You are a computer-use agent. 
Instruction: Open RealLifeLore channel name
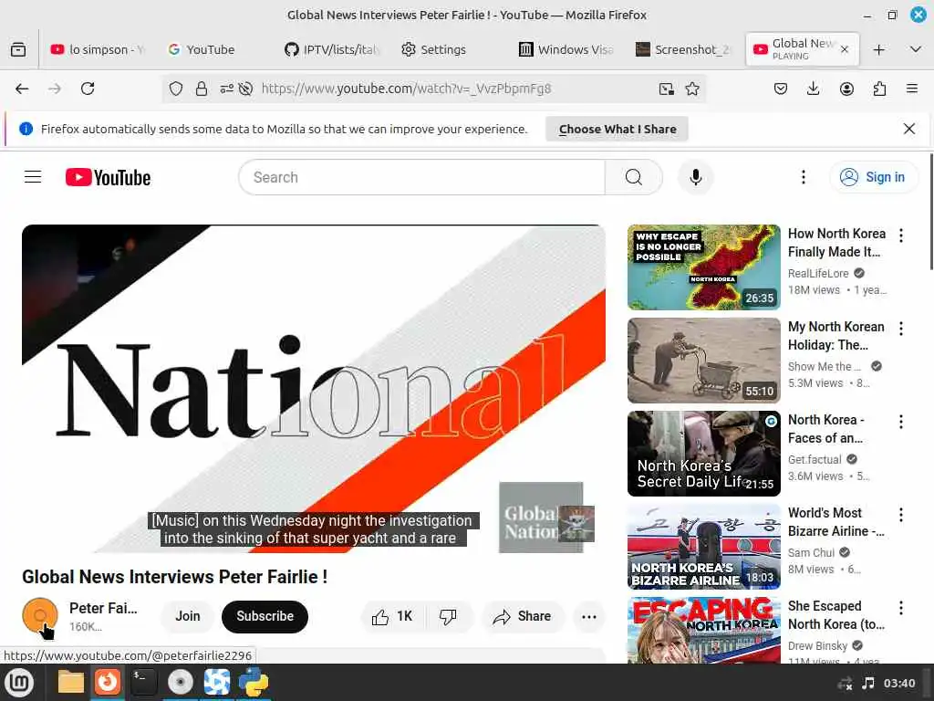coord(818,273)
